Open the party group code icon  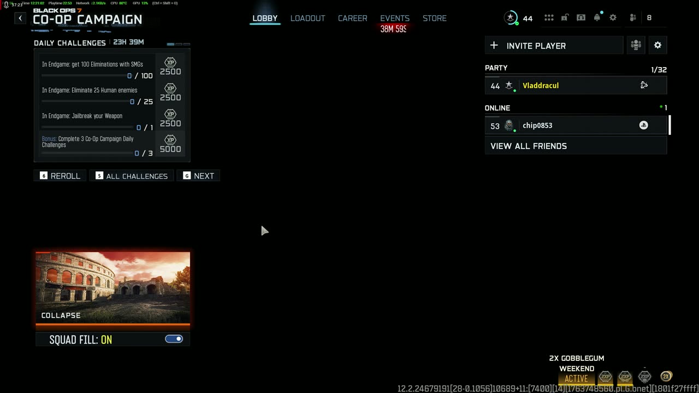636,45
